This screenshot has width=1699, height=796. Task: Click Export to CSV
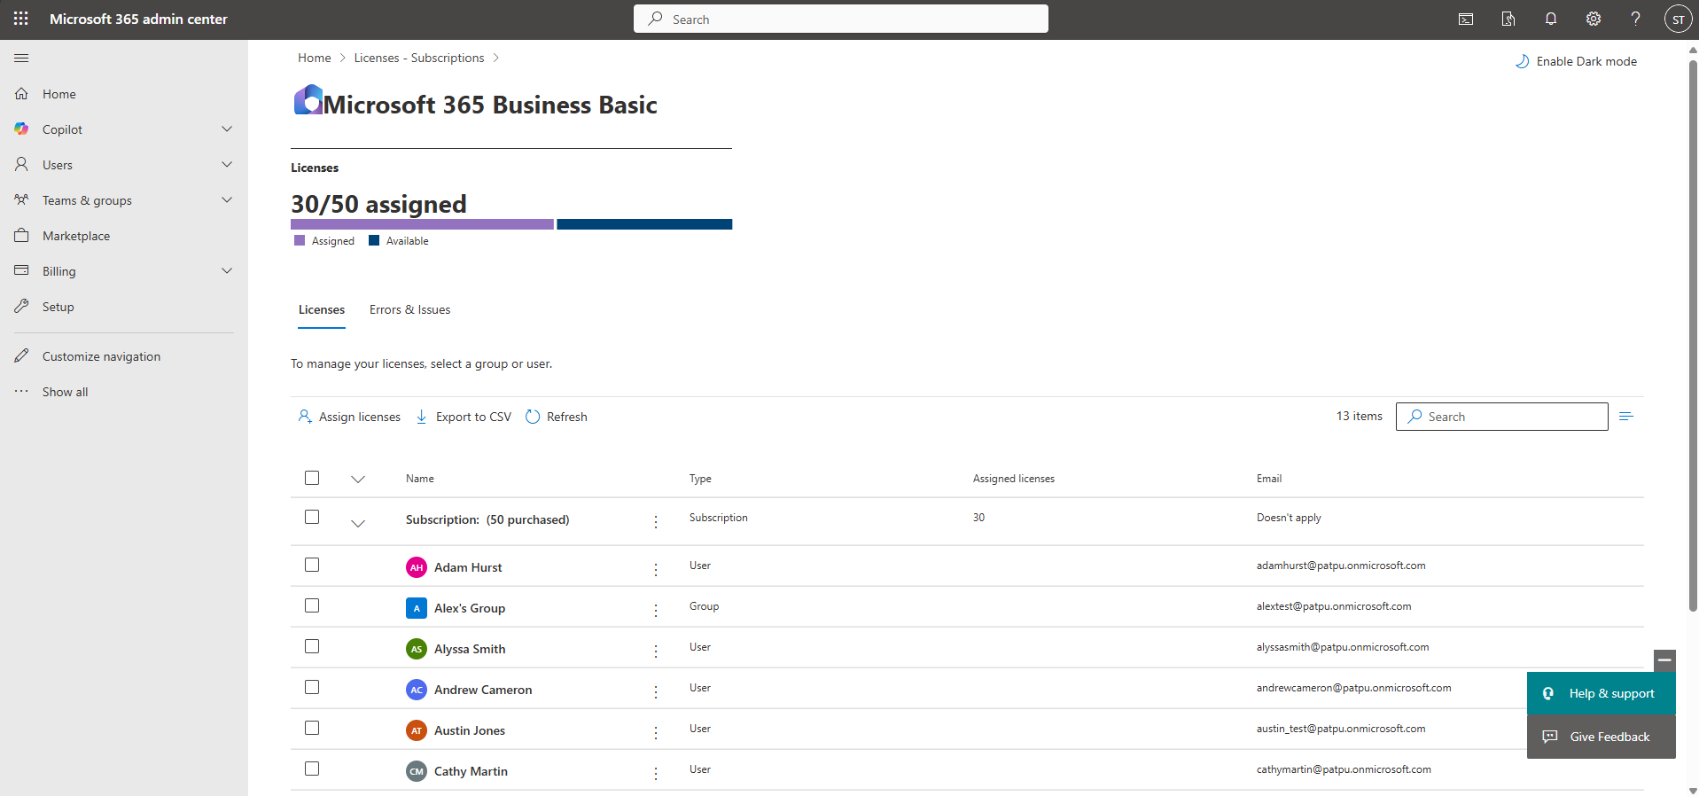click(464, 417)
